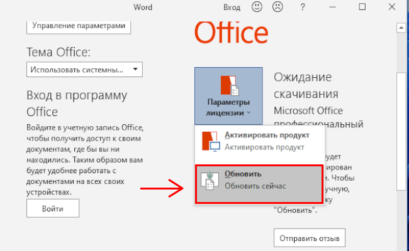Click the Управление параметрами button
This screenshot has height=251, width=409.
pos(79,26)
